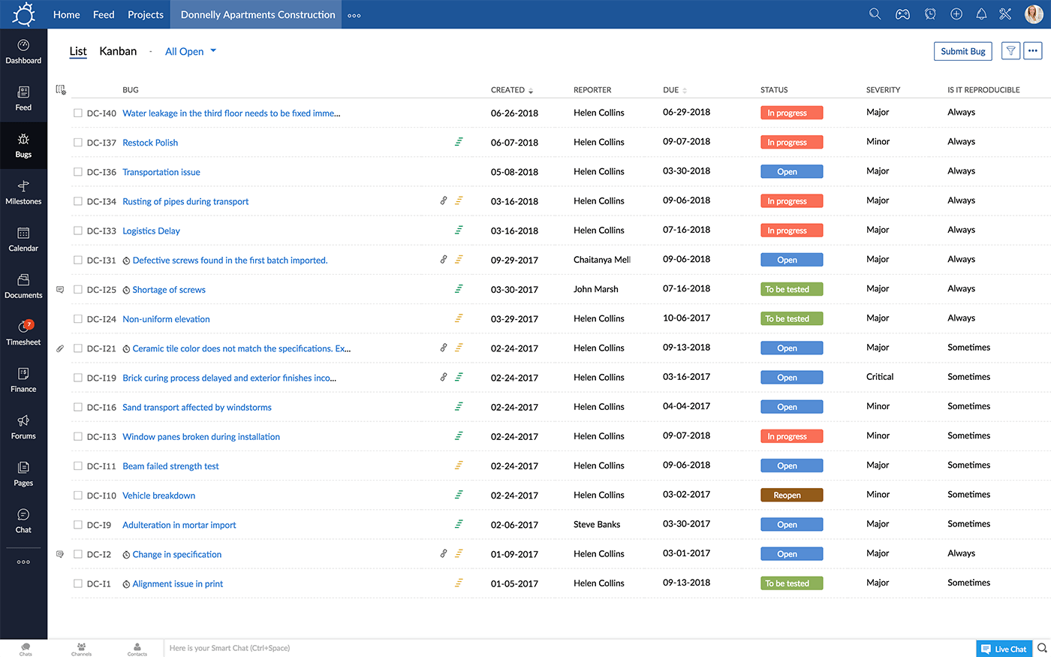Image resolution: width=1051 pixels, height=657 pixels.
Task: Tick the checkbox for bug DC-I40
Action: 78,113
